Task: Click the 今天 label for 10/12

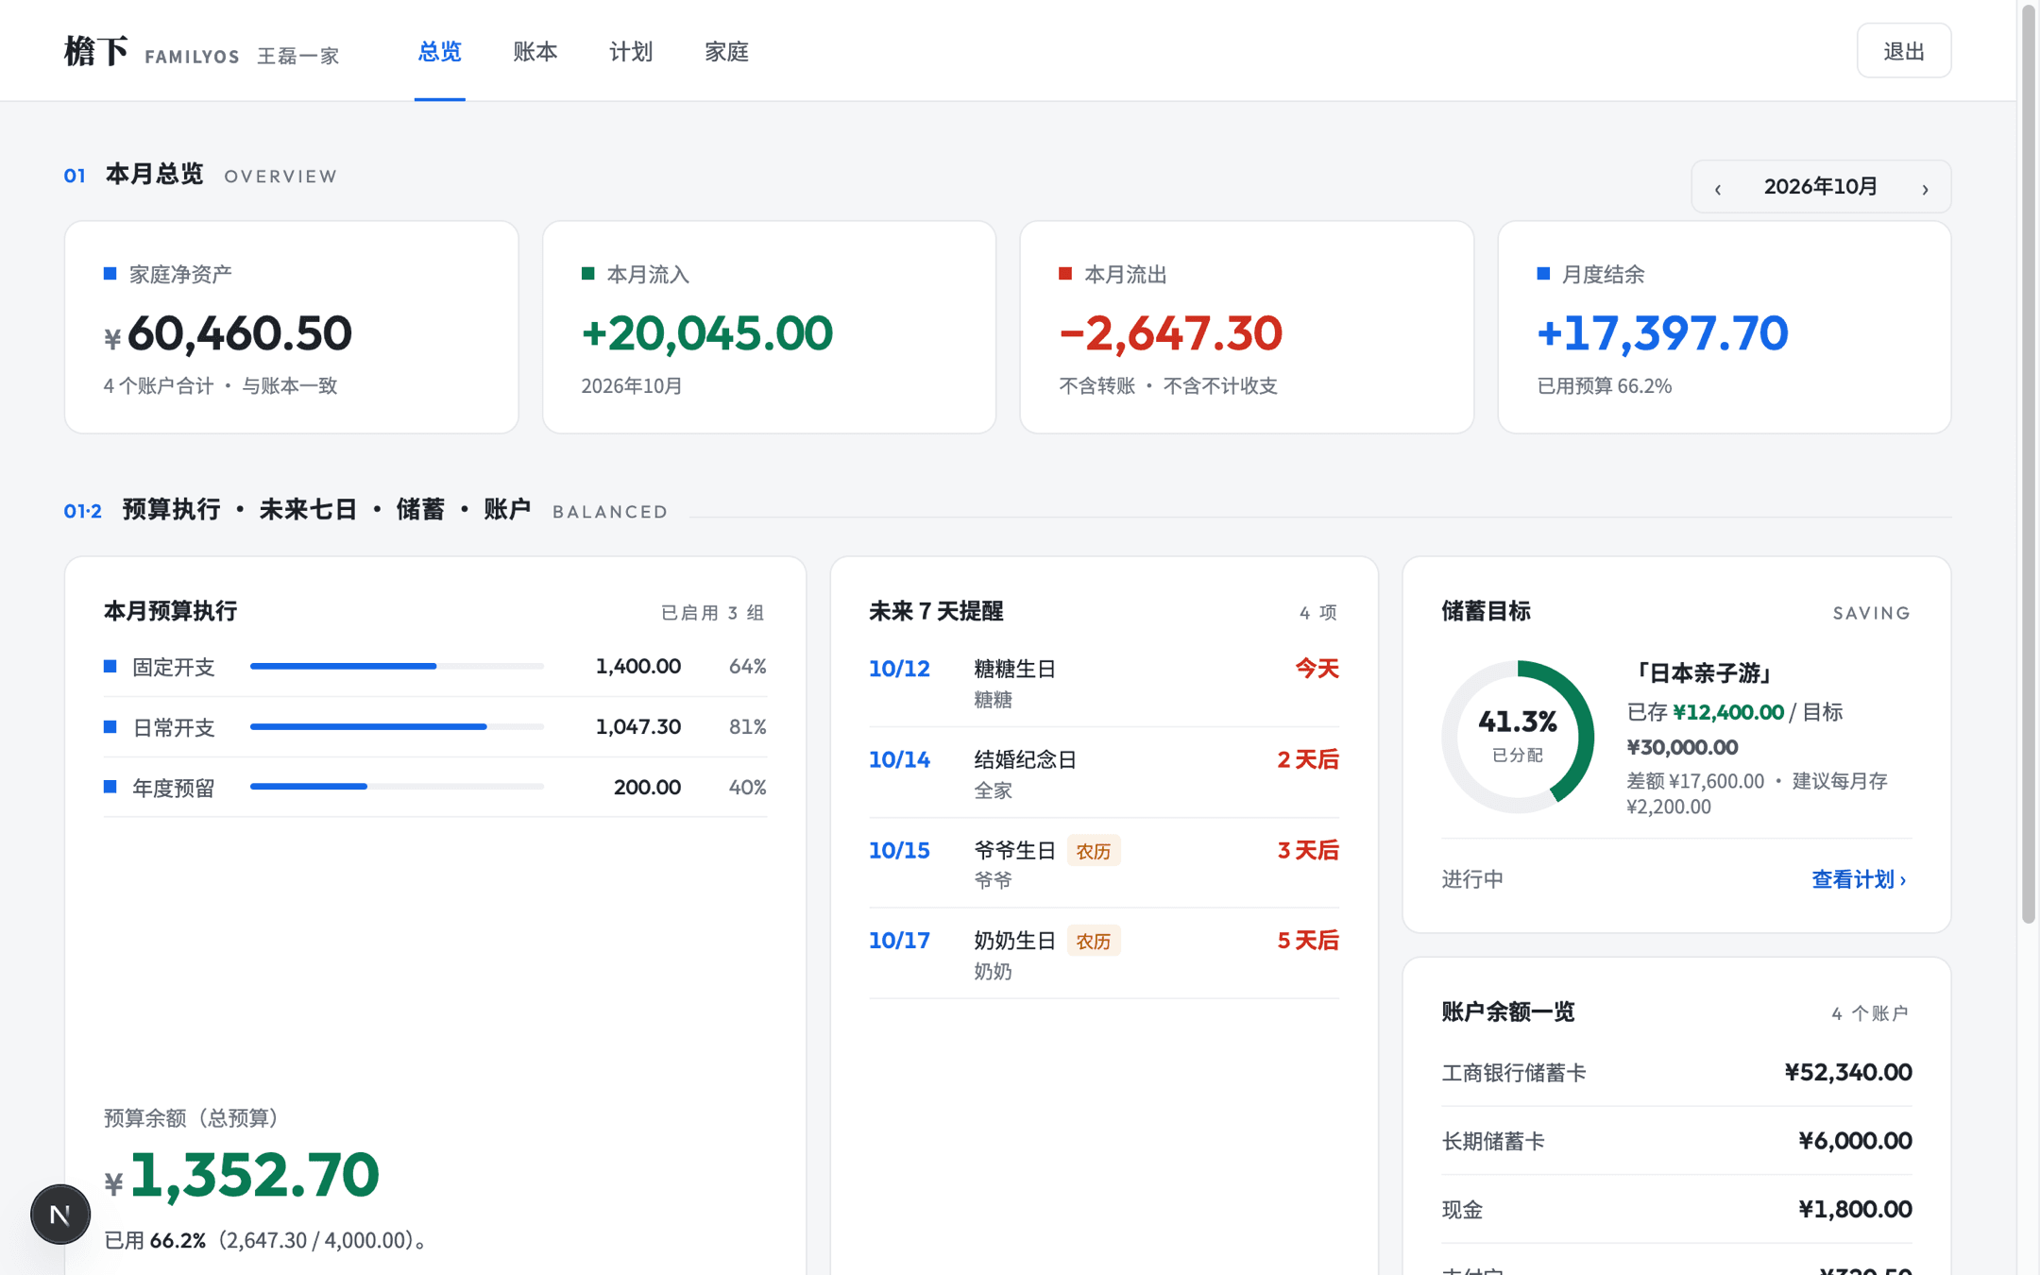Action: point(1317,669)
